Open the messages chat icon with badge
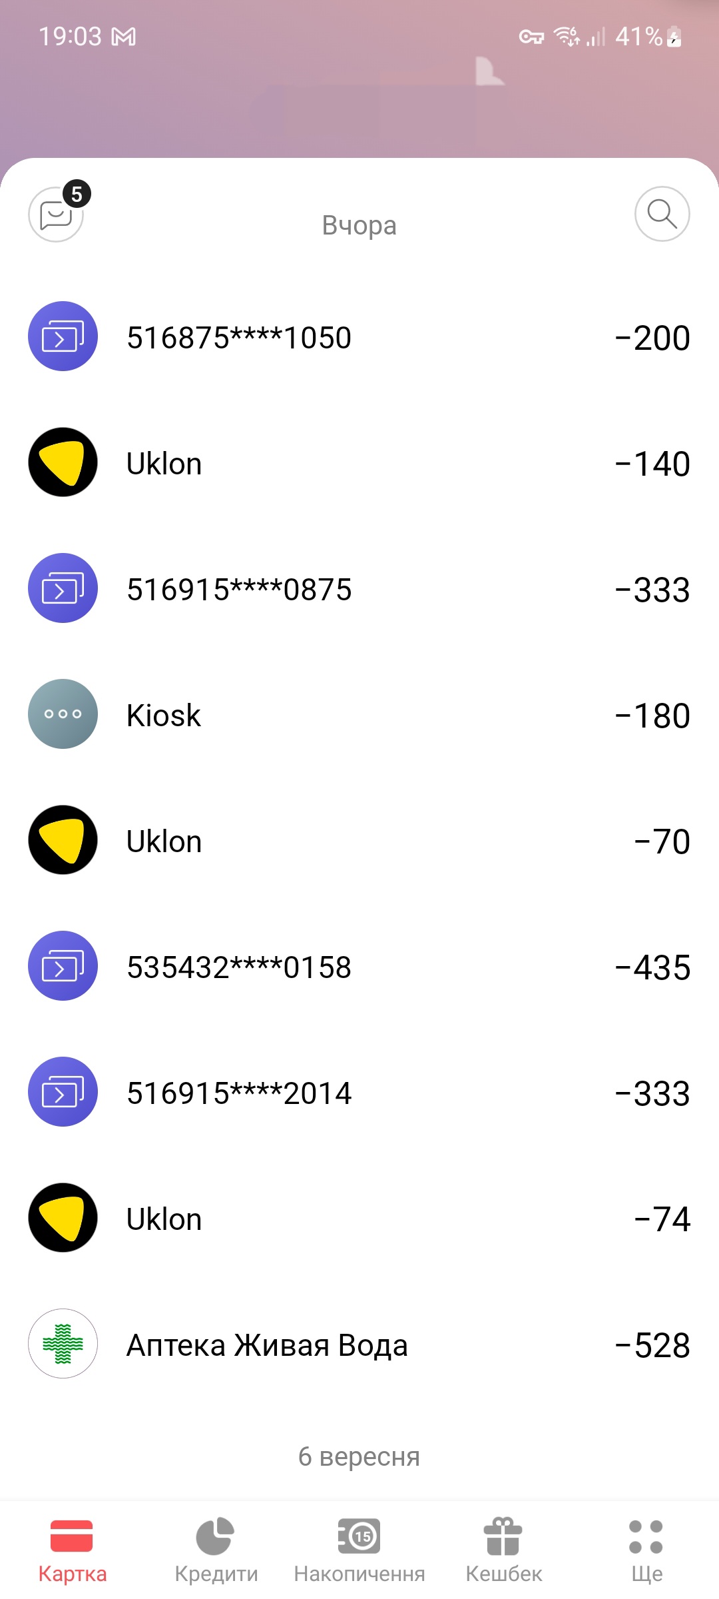This screenshot has height=1599, width=719. click(x=57, y=214)
